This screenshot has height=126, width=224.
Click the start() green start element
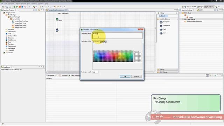click(57, 19)
